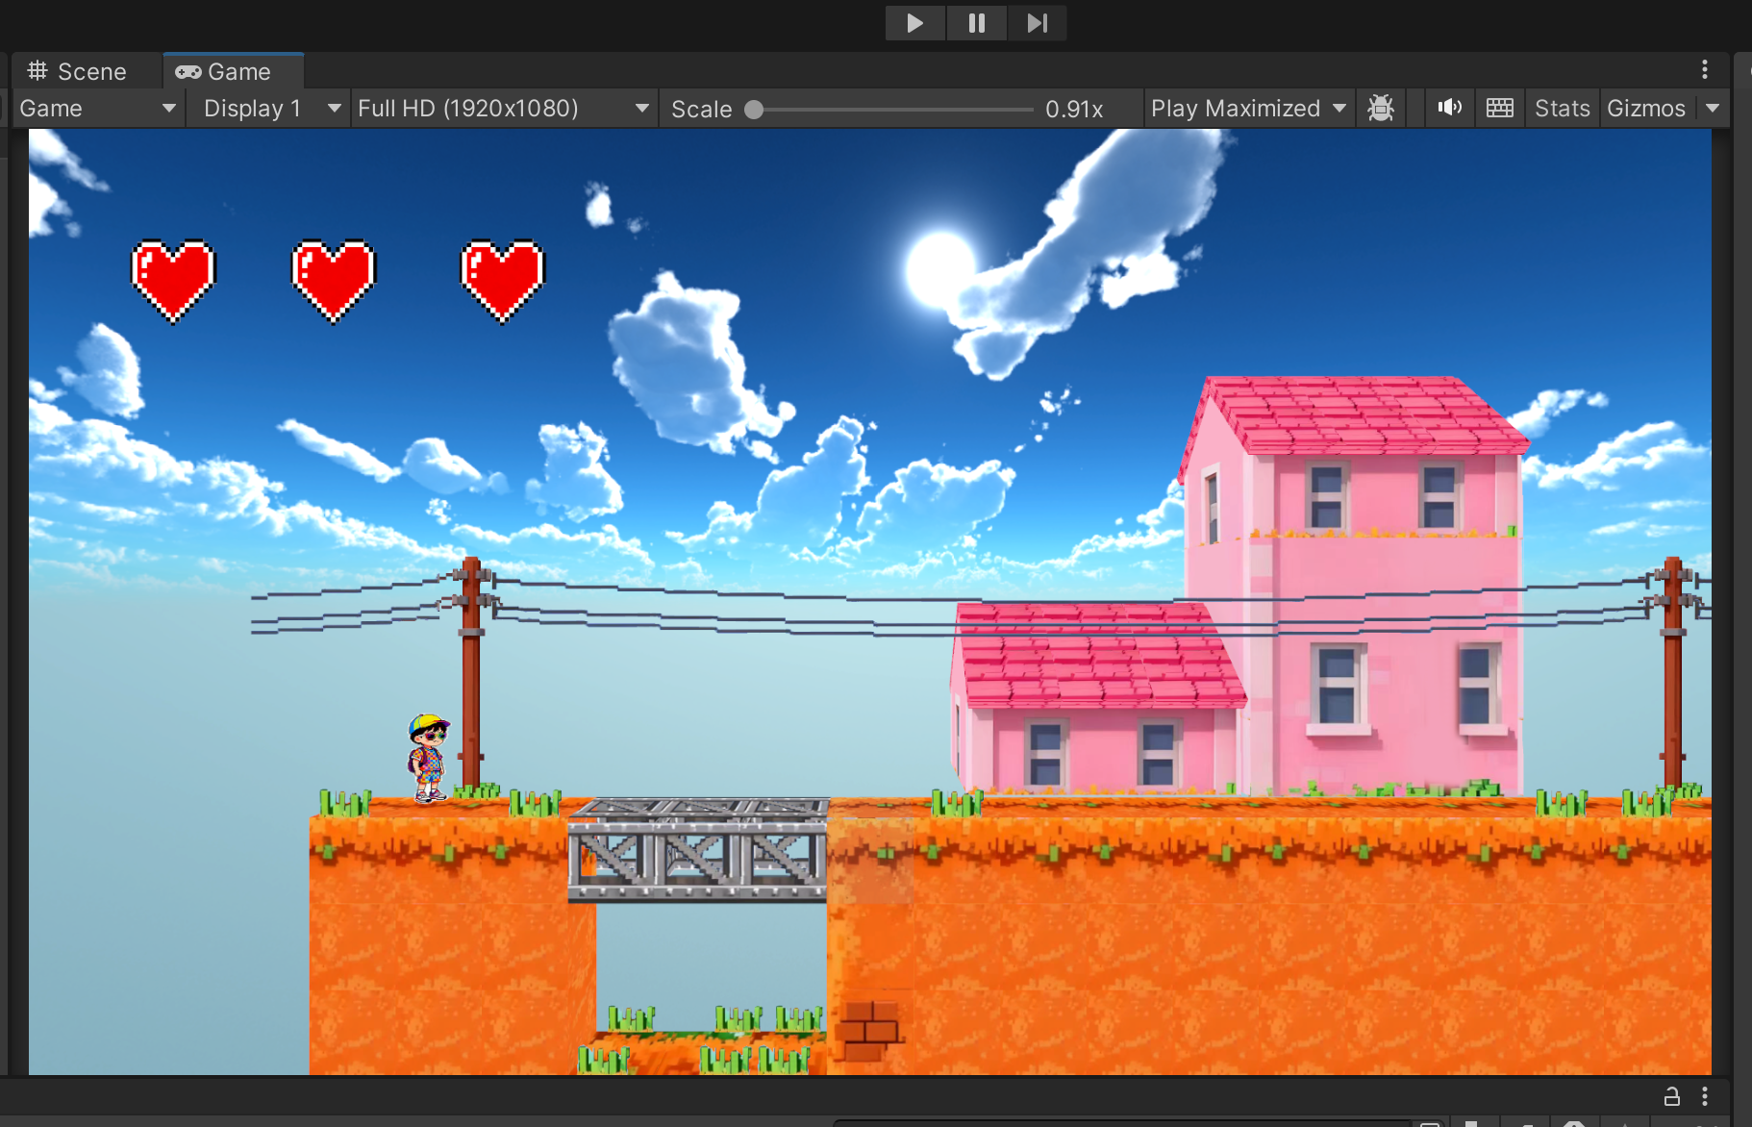Image resolution: width=1752 pixels, height=1127 pixels.
Task: Toggle Gizmos in the Game view
Action: coord(1645,109)
